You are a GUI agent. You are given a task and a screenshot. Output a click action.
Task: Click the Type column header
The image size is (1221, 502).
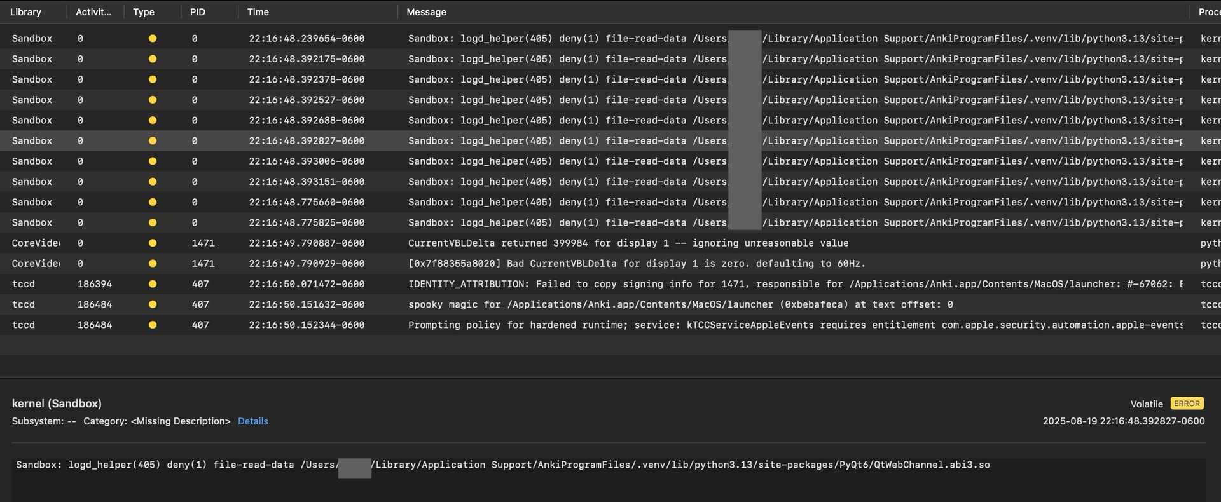[144, 12]
